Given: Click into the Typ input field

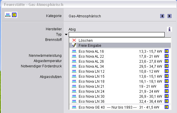Looking at the screenshot, I should [x=117, y=34].
